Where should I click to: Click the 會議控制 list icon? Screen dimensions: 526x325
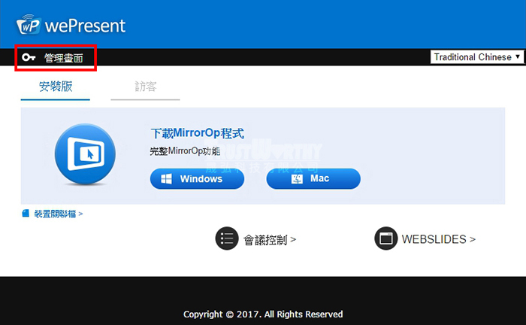pyautogui.click(x=227, y=238)
